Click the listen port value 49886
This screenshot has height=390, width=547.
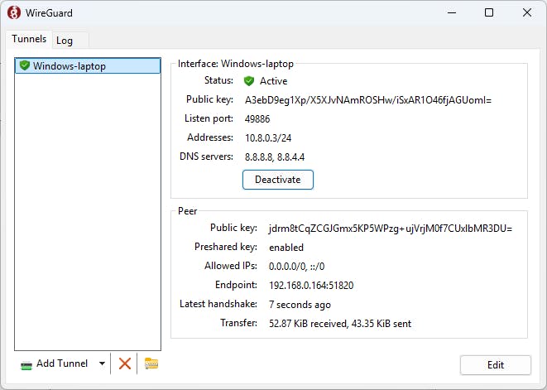coord(257,119)
